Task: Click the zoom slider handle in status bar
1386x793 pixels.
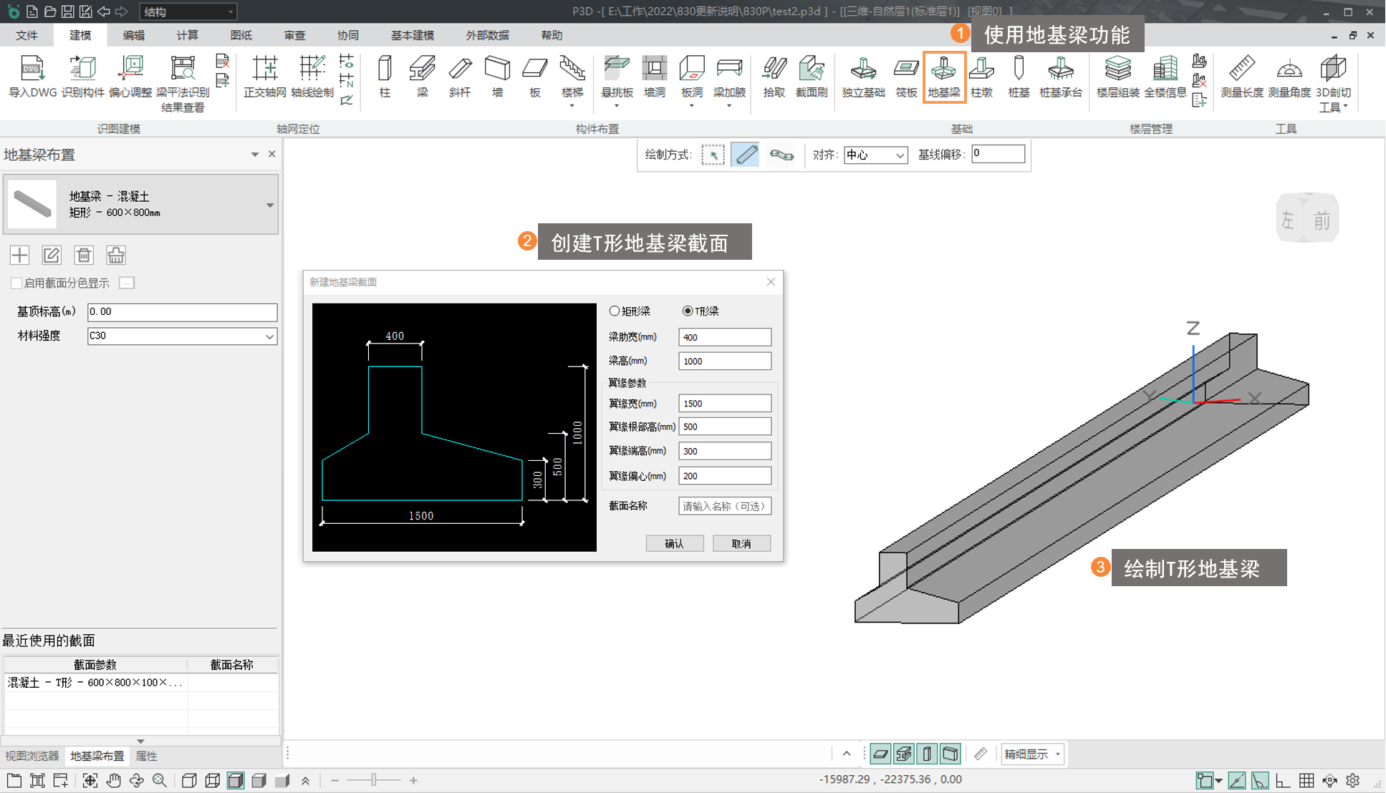Action: 374,780
